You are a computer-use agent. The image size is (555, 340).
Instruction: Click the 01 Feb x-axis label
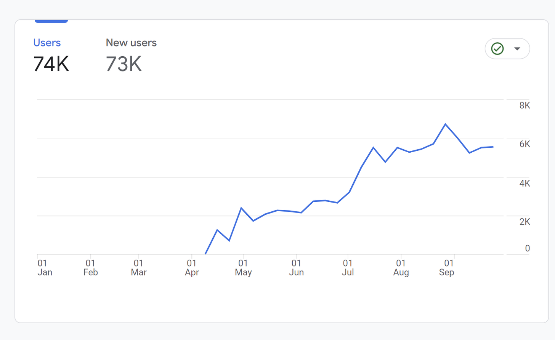tap(91, 268)
